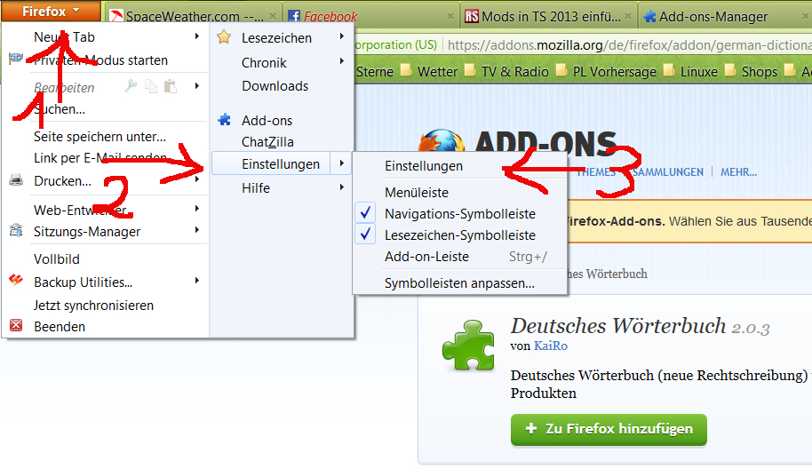Click the orange Firefox menu button
This screenshot has height=469, width=812.
pos(51,11)
